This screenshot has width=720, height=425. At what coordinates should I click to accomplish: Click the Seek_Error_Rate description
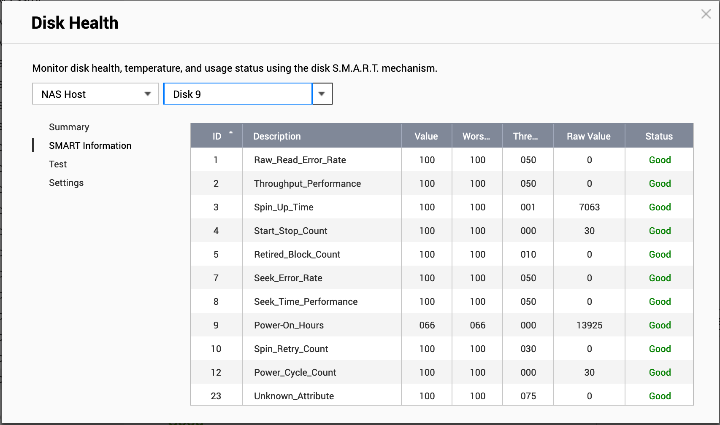click(x=288, y=278)
